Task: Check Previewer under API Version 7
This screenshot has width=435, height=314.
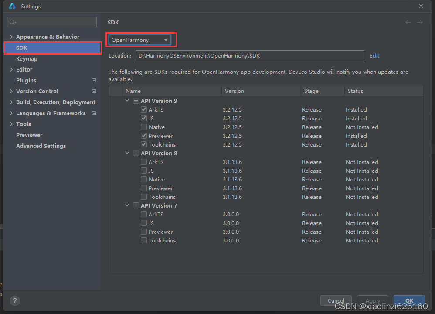Action: click(144, 232)
